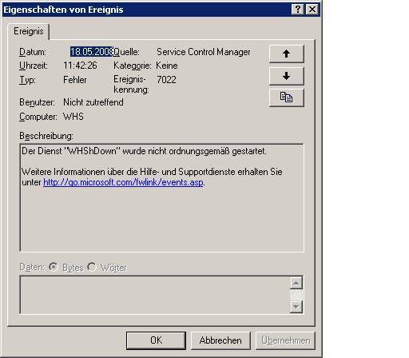Click the Service Control Manager source text
409x358 pixels.
[x=204, y=52]
